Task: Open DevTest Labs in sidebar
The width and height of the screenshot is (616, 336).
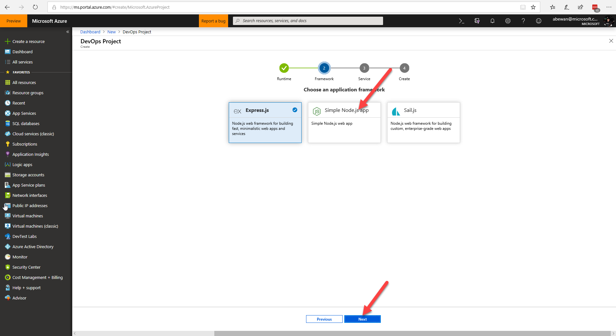Action: coord(24,236)
